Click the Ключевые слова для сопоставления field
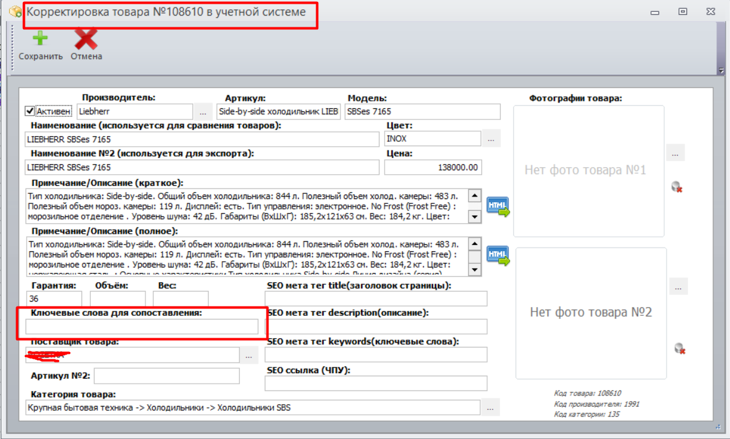The width and height of the screenshot is (730, 439). tap(142, 326)
